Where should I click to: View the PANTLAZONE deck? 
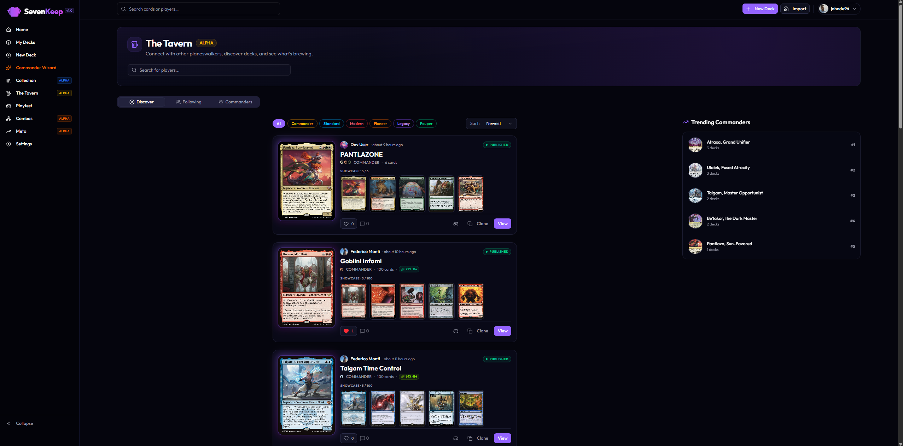pos(502,224)
